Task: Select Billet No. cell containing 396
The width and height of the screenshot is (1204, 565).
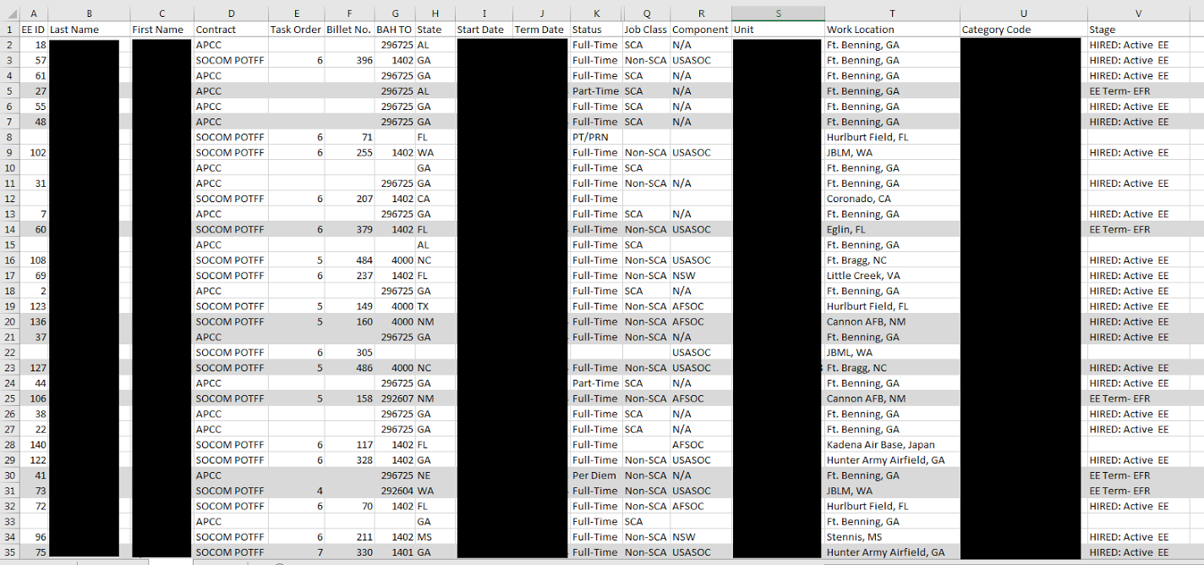Action: point(349,60)
